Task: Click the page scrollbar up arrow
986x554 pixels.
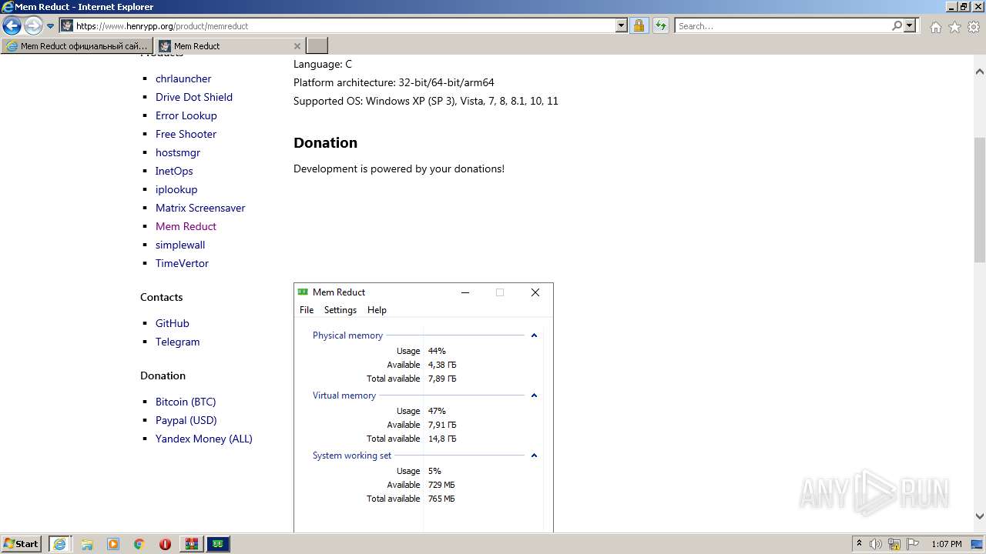Action: 980,72
